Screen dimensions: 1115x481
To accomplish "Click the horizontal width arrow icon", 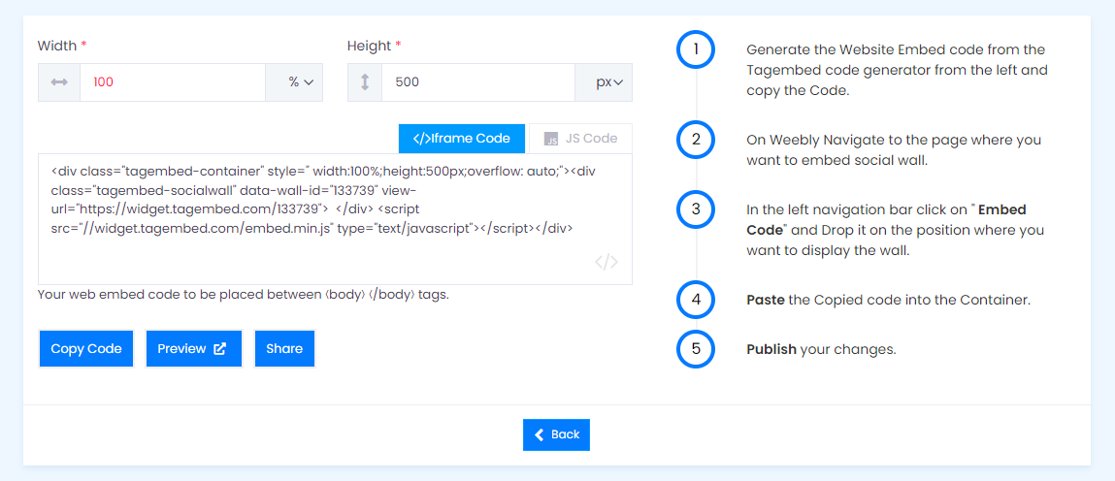I will point(59,82).
